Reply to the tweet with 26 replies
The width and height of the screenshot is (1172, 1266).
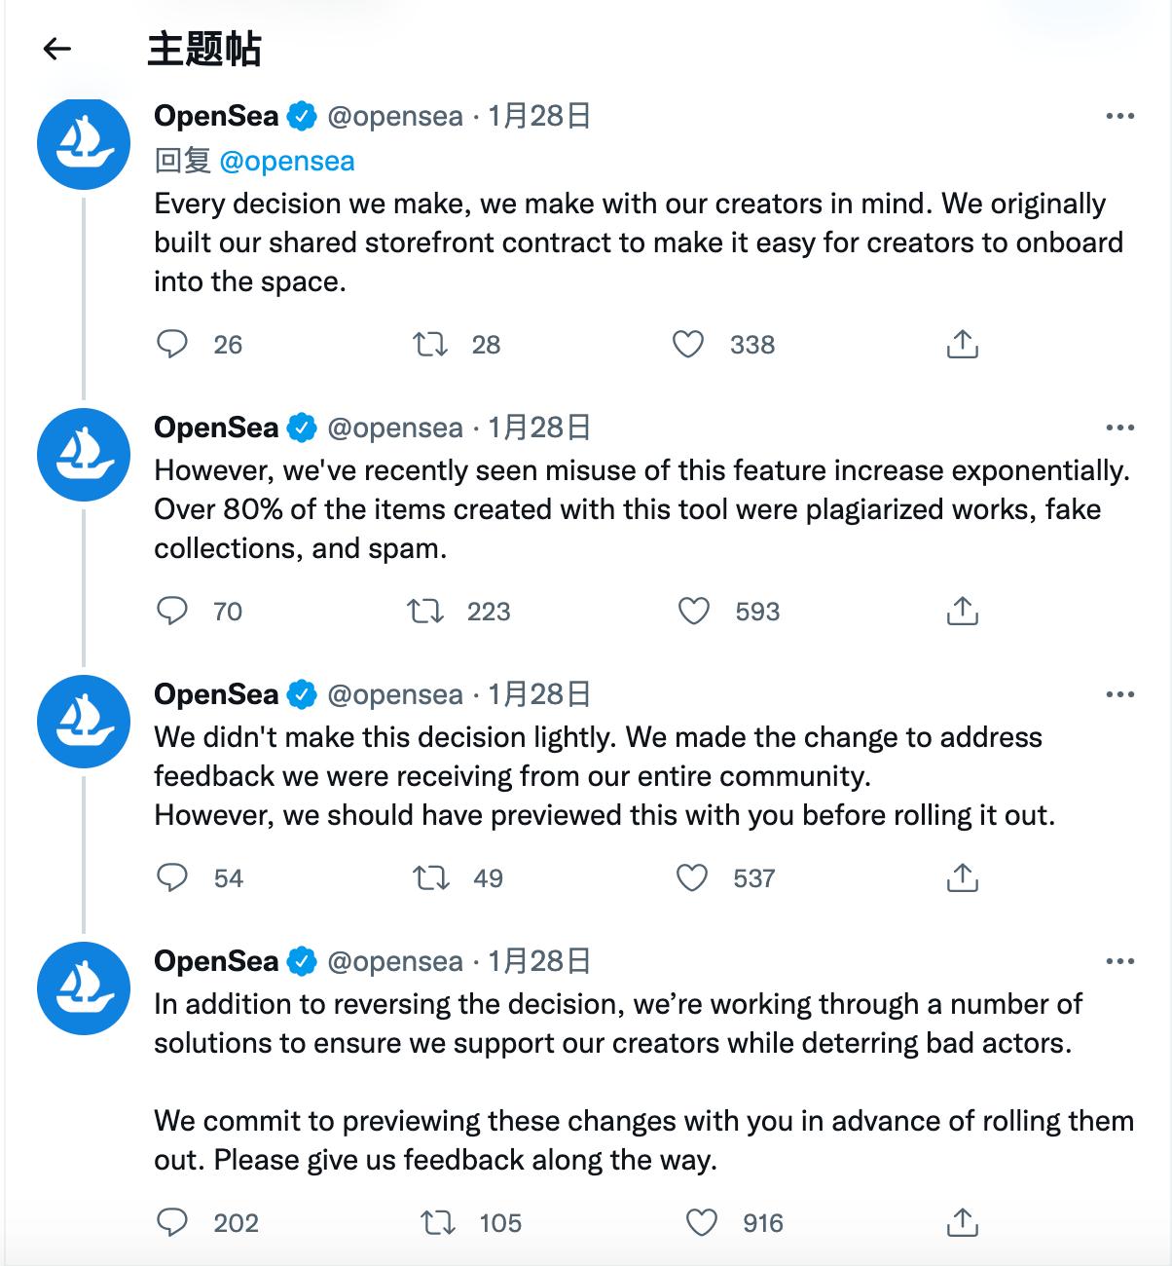click(x=172, y=344)
